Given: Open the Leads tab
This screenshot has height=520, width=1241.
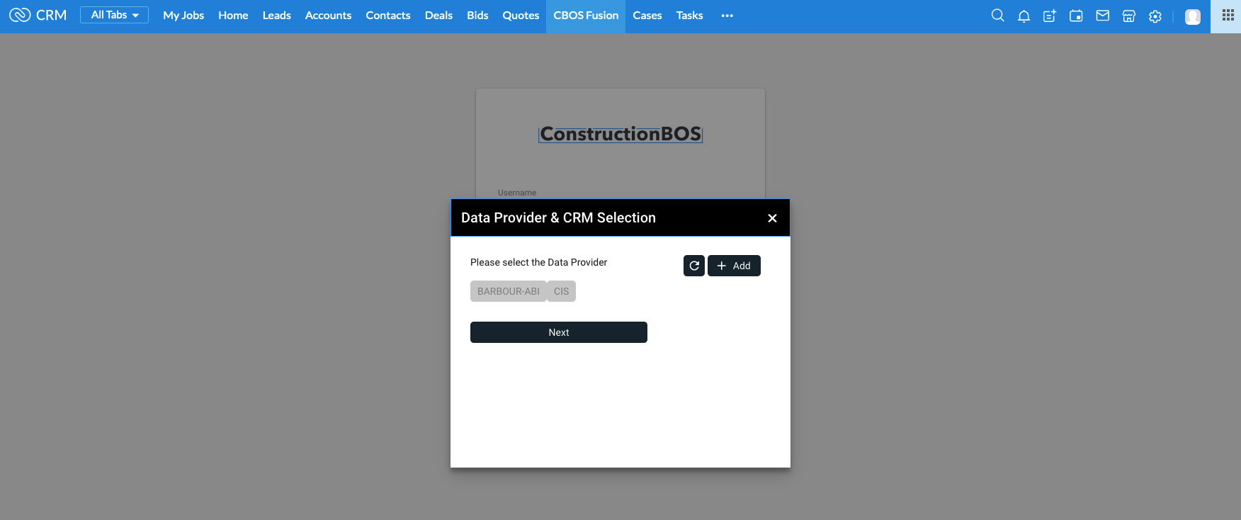Looking at the screenshot, I should [x=277, y=15].
